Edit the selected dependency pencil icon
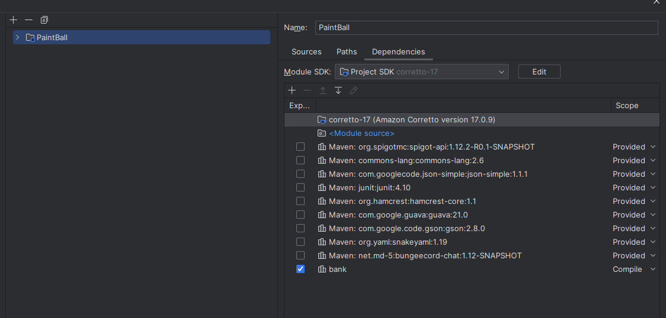666x318 pixels. [353, 90]
